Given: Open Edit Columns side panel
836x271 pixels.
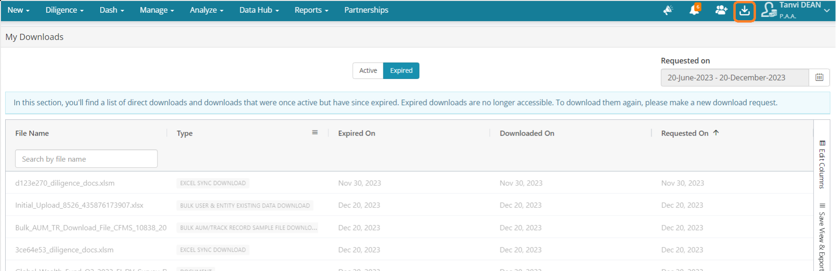Looking at the screenshot, I should (x=822, y=164).
